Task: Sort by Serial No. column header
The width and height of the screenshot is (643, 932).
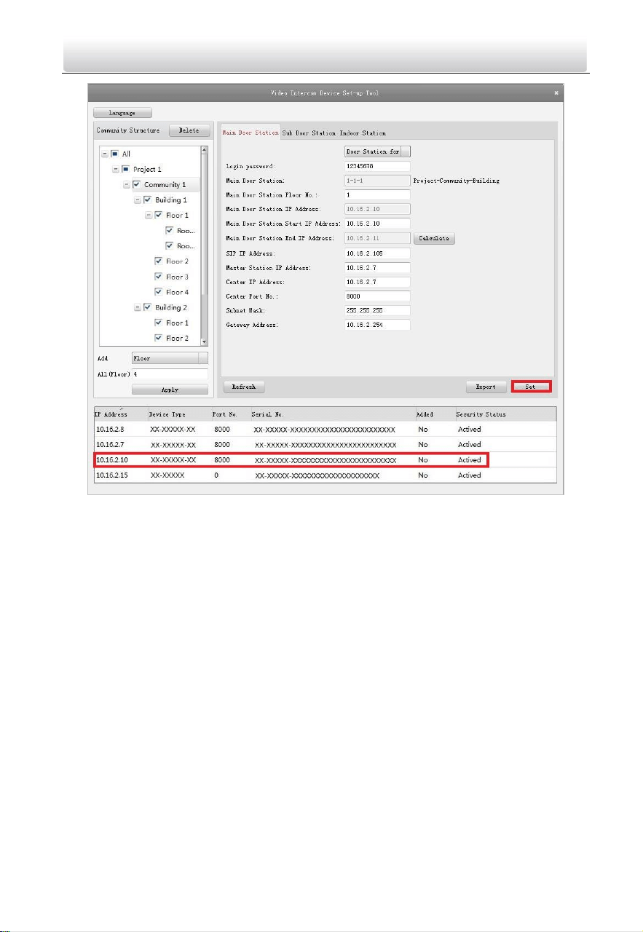Action: [x=331, y=414]
